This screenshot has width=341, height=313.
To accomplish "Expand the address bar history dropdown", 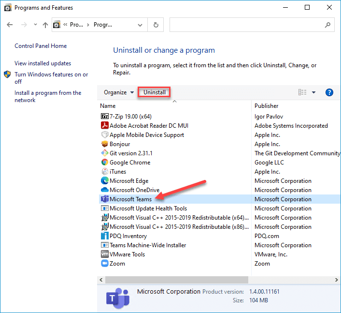I will pyautogui.click(x=140, y=25).
